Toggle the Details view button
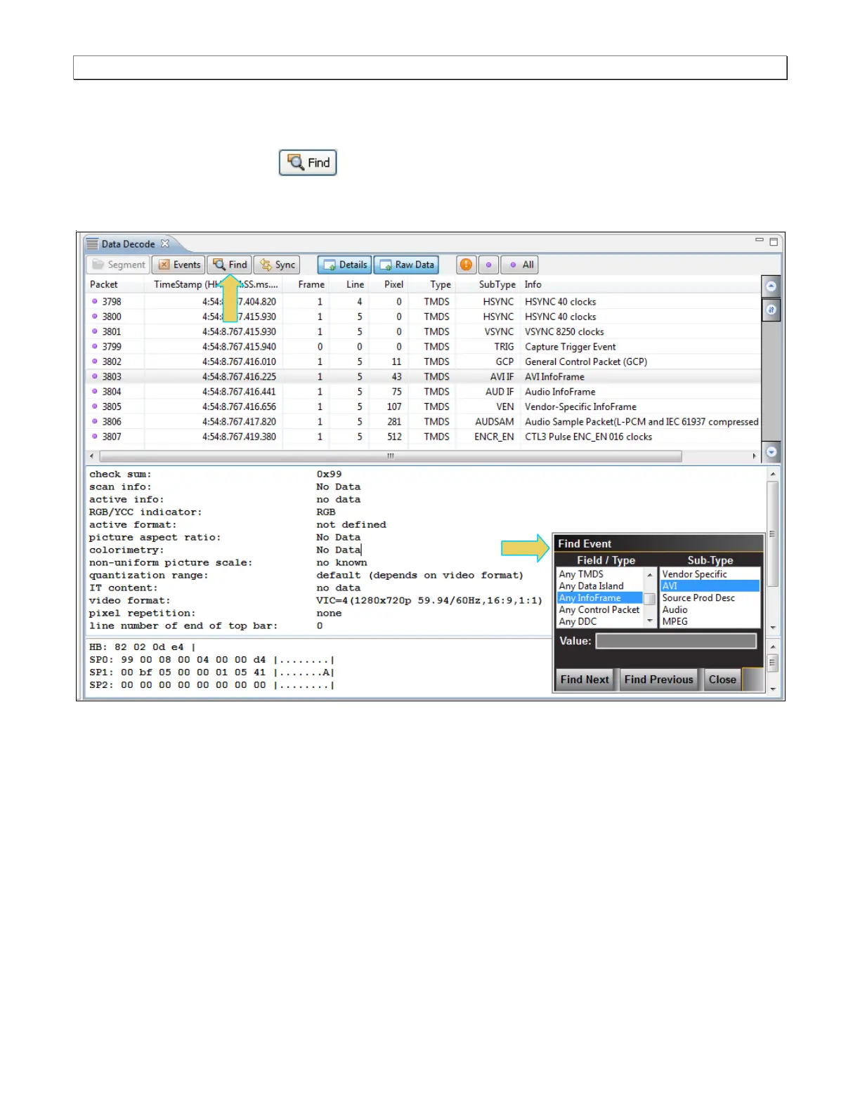The width and height of the screenshot is (860, 1112). click(x=344, y=265)
